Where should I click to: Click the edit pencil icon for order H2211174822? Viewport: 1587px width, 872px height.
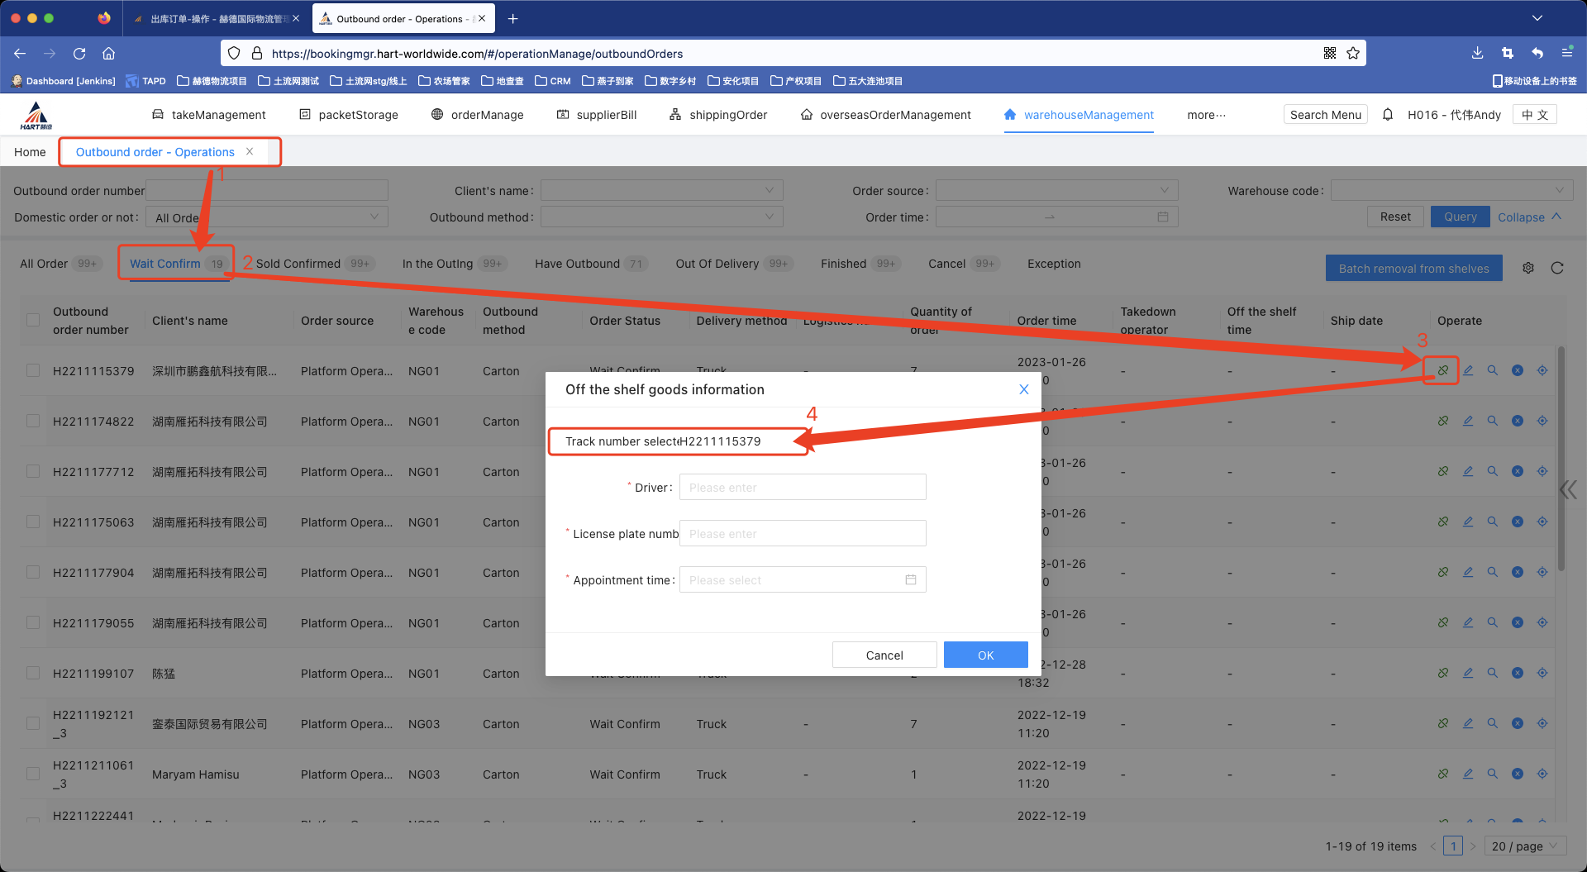coord(1468,421)
